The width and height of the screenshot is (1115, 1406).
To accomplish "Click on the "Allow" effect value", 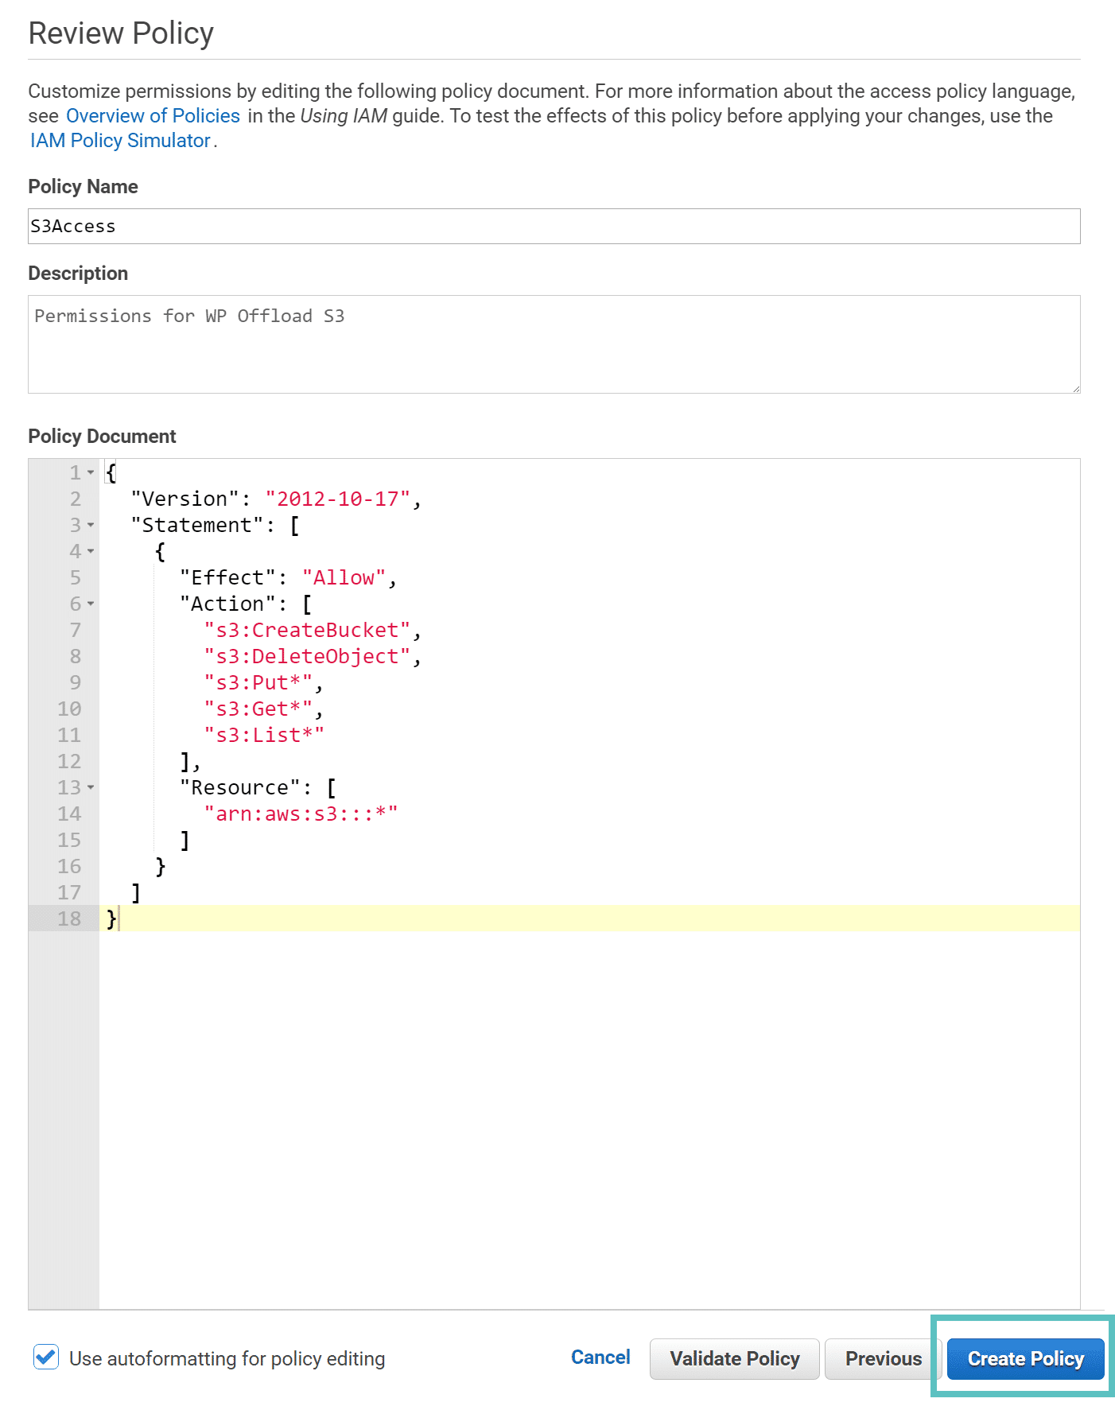I will tap(344, 577).
